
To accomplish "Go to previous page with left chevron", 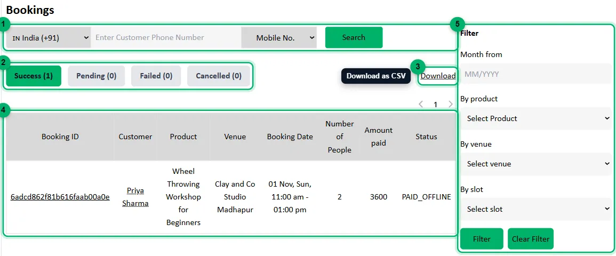I will click(421, 104).
